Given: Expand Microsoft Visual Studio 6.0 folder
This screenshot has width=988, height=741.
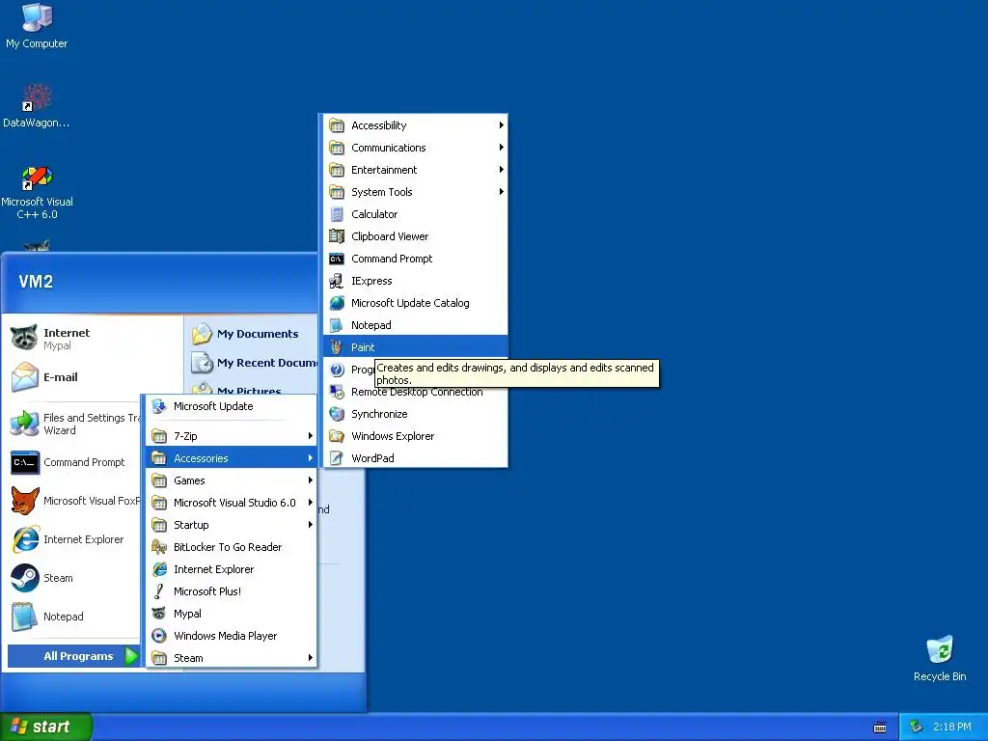Looking at the screenshot, I should coord(231,503).
